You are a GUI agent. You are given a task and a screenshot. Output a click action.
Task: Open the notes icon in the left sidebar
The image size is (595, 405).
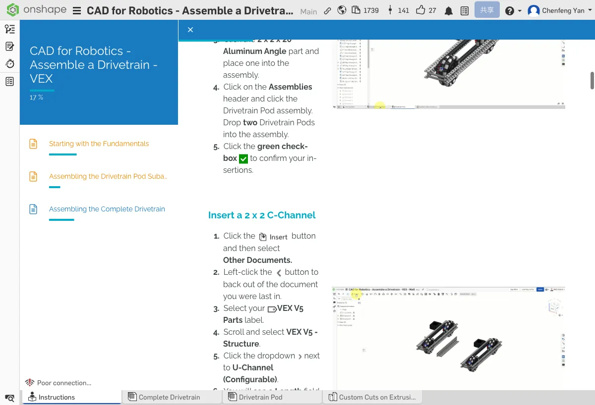click(x=9, y=47)
